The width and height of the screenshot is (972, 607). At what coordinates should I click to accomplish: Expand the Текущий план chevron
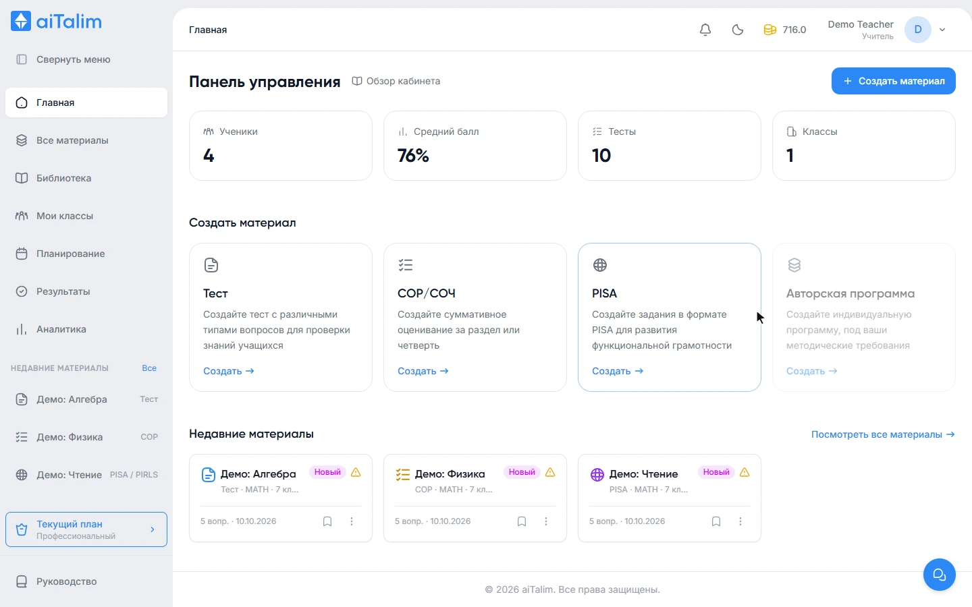click(x=153, y=529)
